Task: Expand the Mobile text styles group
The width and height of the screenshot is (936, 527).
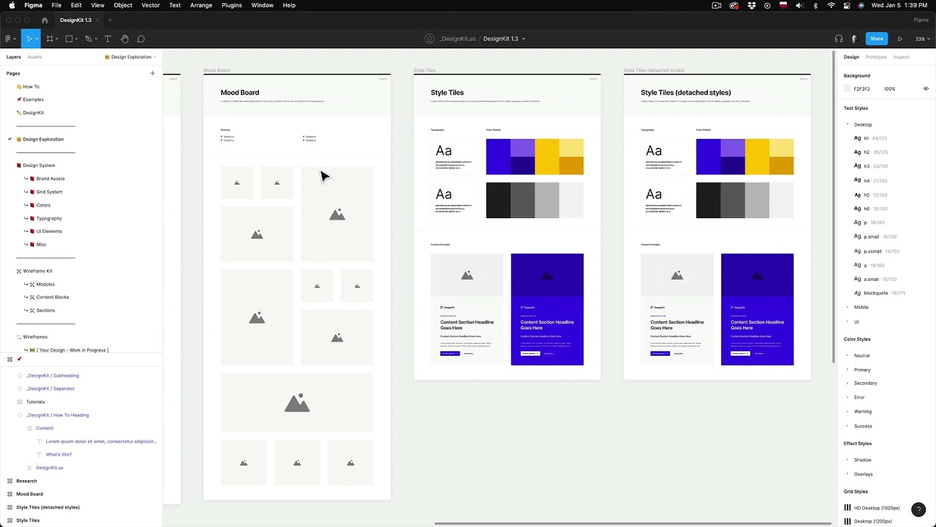Action: coord(848,307)
